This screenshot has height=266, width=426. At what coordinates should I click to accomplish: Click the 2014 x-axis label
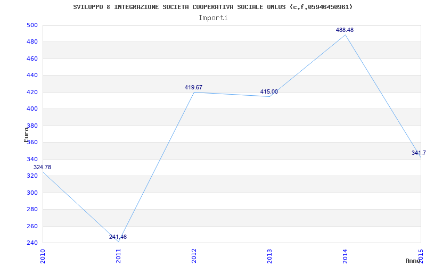pos(345,256)
